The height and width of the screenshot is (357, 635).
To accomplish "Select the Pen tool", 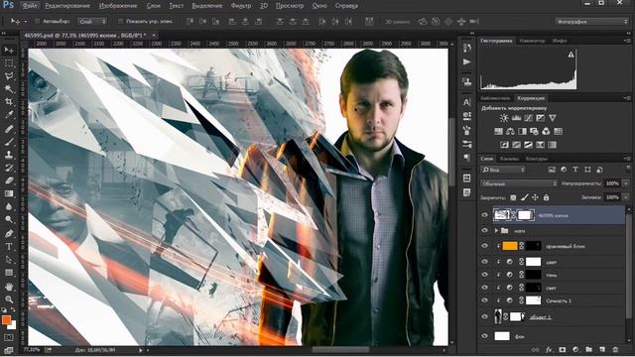I will pos(9,234).
